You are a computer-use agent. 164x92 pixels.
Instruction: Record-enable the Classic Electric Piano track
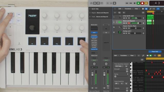[x=129, y=28]
